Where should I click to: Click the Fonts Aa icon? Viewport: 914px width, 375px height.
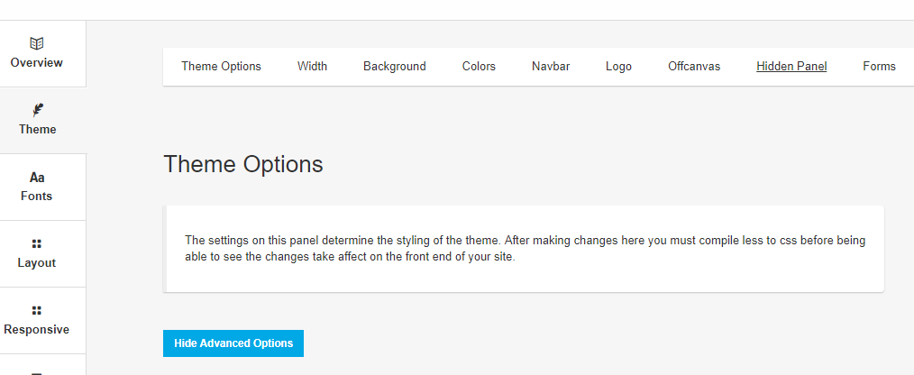click(x=37, y=178)
